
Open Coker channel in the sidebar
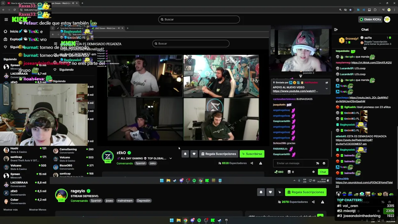(25, 201)
